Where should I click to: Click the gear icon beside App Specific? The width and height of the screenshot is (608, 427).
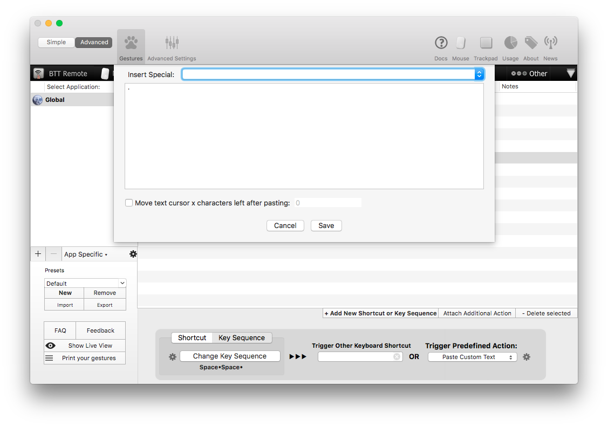click(133, 254)
